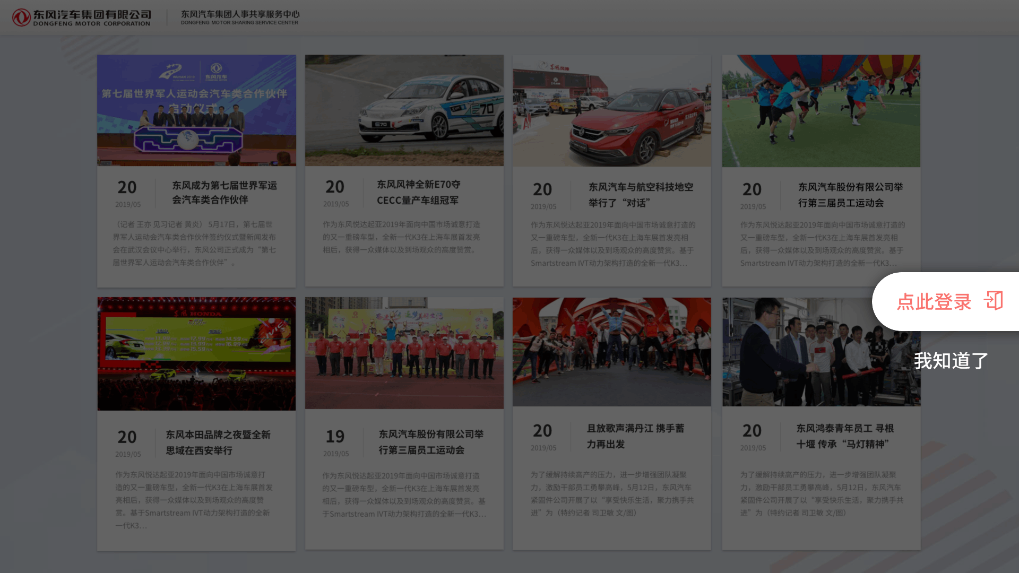Open the day-19 article 东风汽车股份有限公司举行第三届员工运动会
The height and width of the screenshot is (573, 1019).
431,442
